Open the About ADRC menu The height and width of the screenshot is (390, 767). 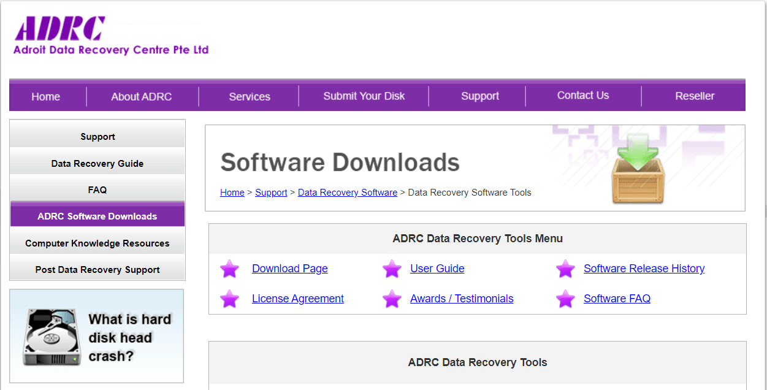(142, 96)
